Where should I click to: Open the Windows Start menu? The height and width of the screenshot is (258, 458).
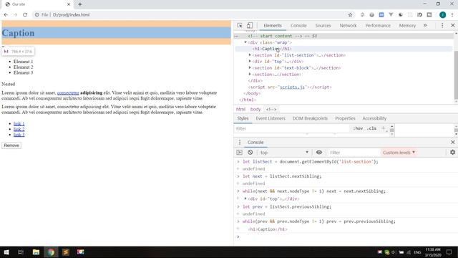pyautogui.click(x=6, y=252)
